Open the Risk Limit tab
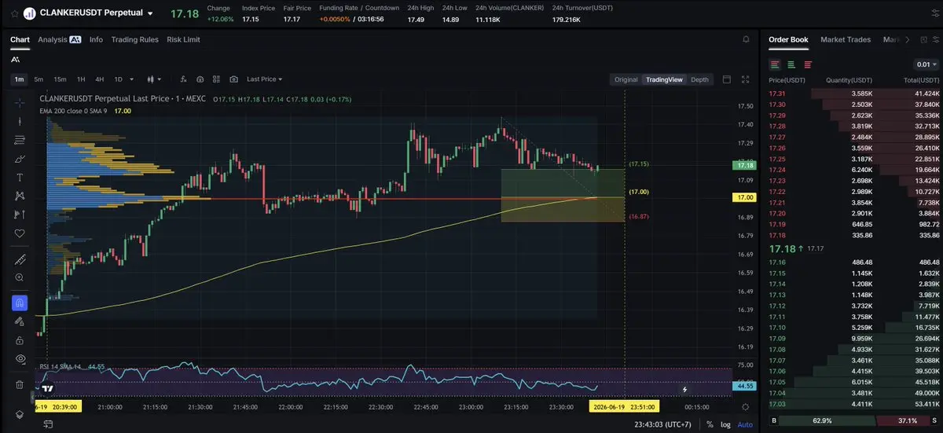The image size is (943, 433). (x=183, y=39)
